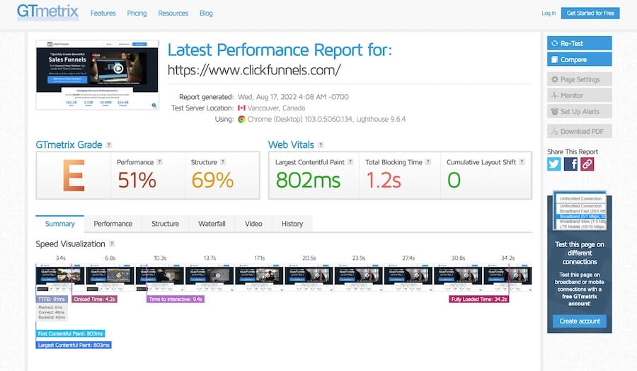Click the 27.4s filmstrip frame

[x=408, y=278]
